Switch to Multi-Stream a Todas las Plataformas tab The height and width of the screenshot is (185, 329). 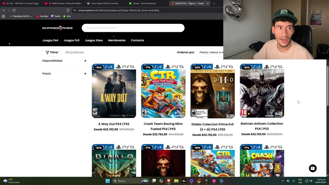(63, 3)
